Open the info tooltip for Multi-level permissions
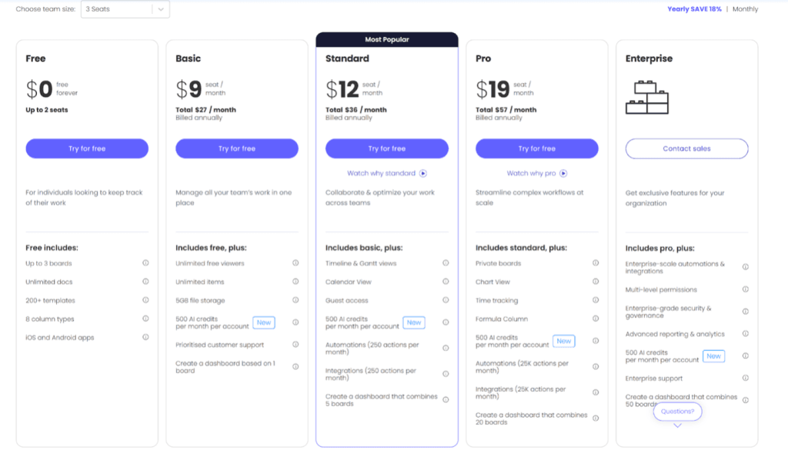This screenshot has width=788, height=450. click(745, 290)
